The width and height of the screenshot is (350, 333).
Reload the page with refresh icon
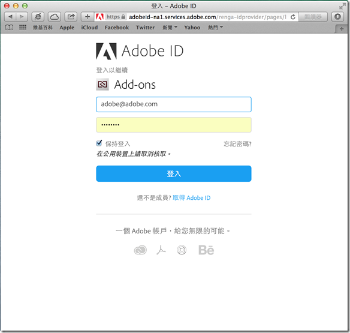[x=293, y=17]
